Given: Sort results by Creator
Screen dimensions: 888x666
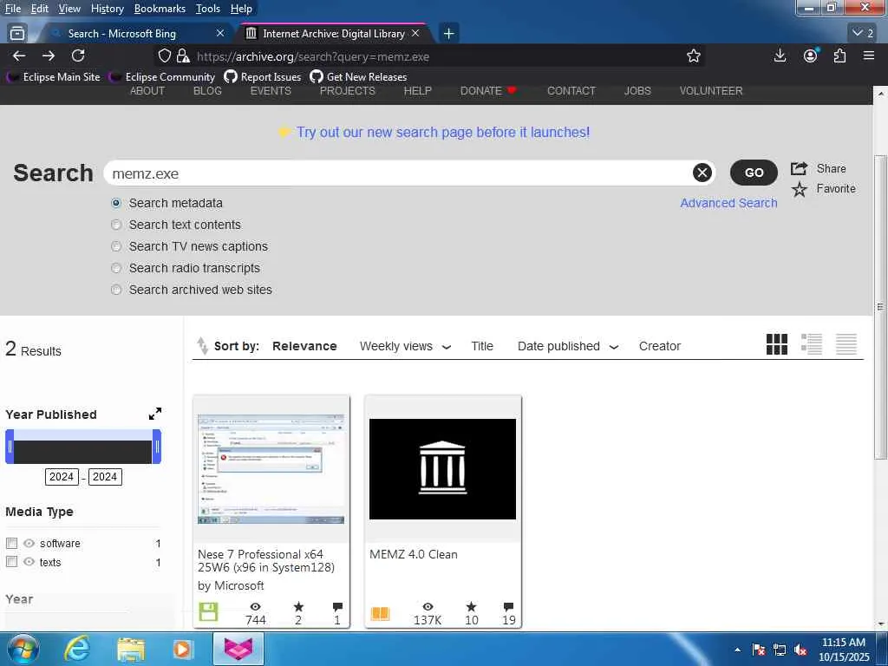Looking at the screenshot, I should 660,346.
